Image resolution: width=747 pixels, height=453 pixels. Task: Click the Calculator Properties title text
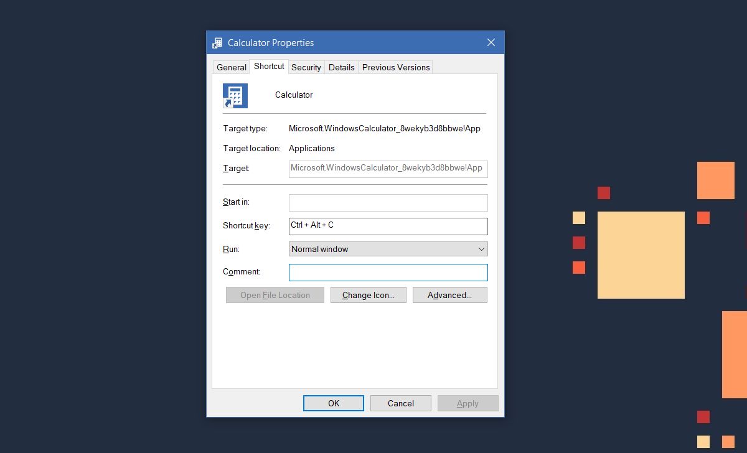271,43
